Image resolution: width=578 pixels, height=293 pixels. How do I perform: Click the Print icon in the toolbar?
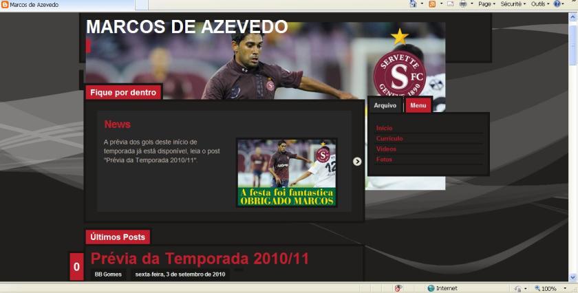pos(463,4)
